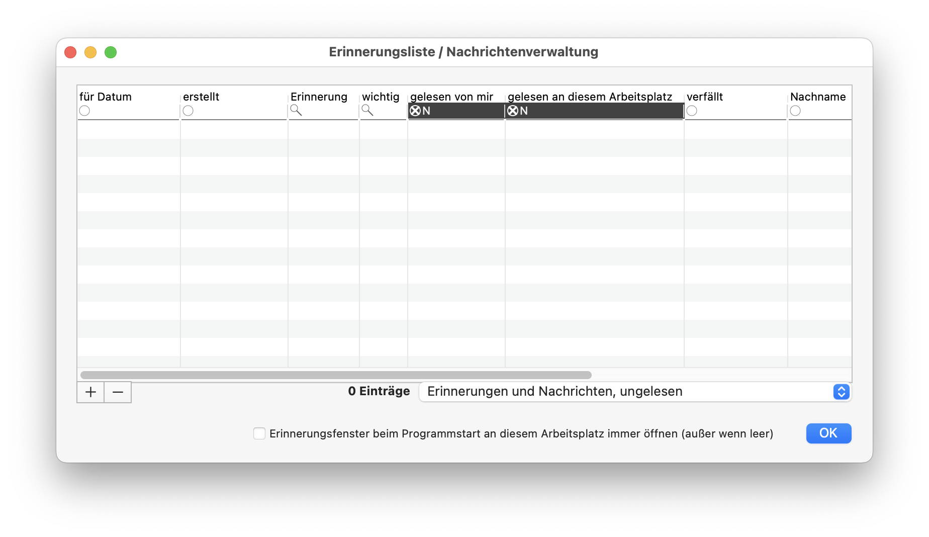Sort by 'gelesen an diesem Arbeitsplatz' header
This screenshot has width=929, height=537.
590,97
